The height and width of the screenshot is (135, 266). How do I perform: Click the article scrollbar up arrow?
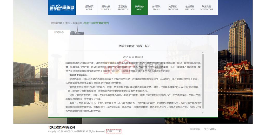pyautogui.click(x=203, y=53)
